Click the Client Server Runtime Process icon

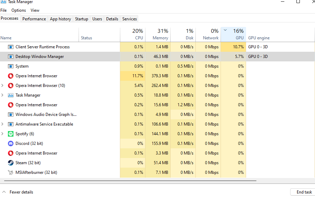(10, 47)
